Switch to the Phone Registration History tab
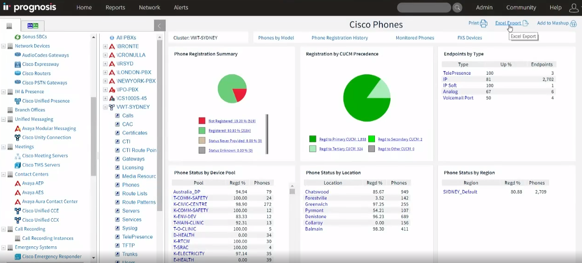 (340, 38)
